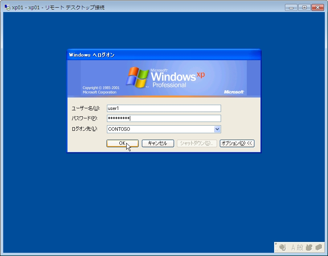Open the IME pad icon in language bar
The height and width of the screenshot is (256, 328).
[x=309, y=248]
